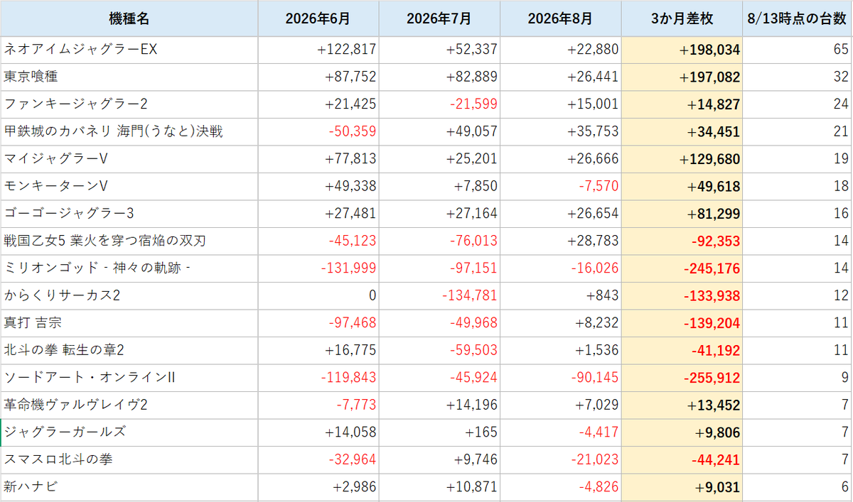Select the +198,034 three-month total

(x=682, y=50)
